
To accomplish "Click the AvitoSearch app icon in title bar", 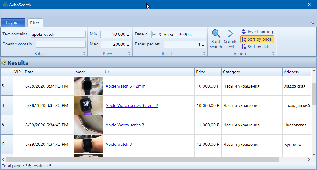I will point(5,5).
